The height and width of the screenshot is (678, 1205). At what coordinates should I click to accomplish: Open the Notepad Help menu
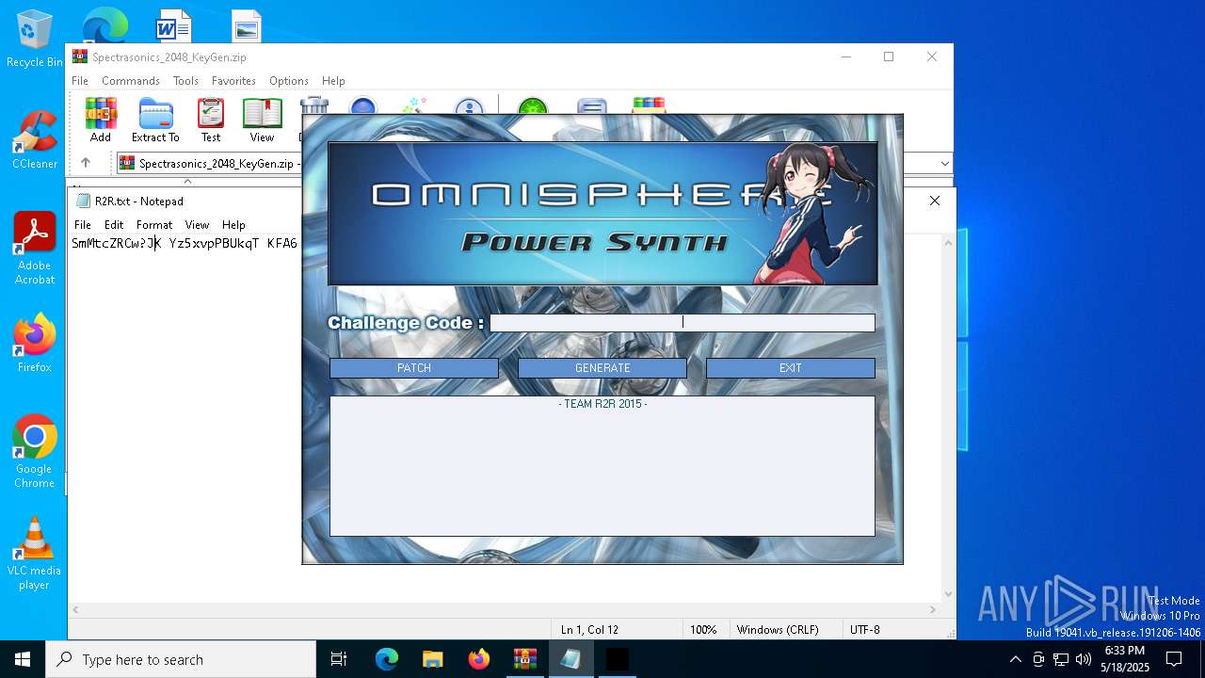(233, 225)
